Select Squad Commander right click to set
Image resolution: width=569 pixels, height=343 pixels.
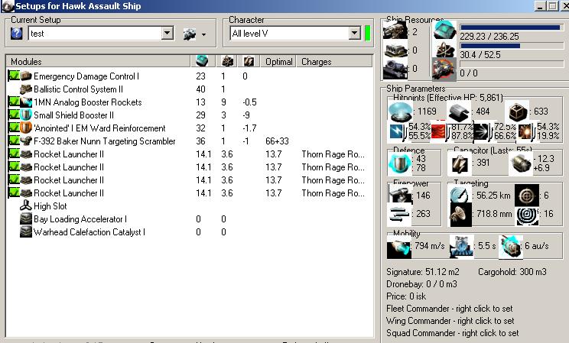click(452, 333)
